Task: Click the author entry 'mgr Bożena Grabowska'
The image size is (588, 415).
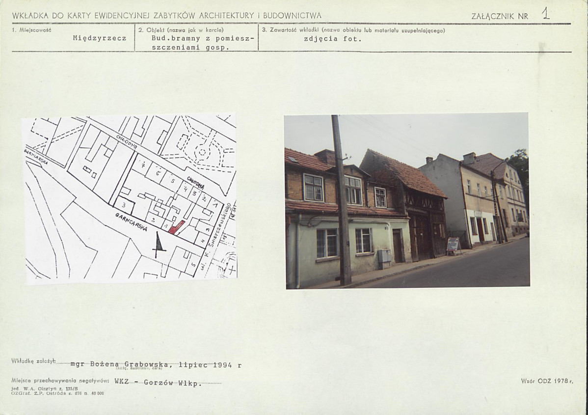Action: 121,364
